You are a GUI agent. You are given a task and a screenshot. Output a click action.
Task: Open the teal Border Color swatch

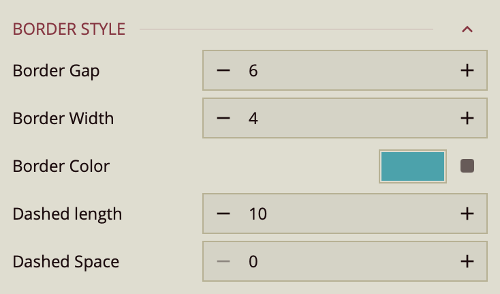[x=412, y=166]
